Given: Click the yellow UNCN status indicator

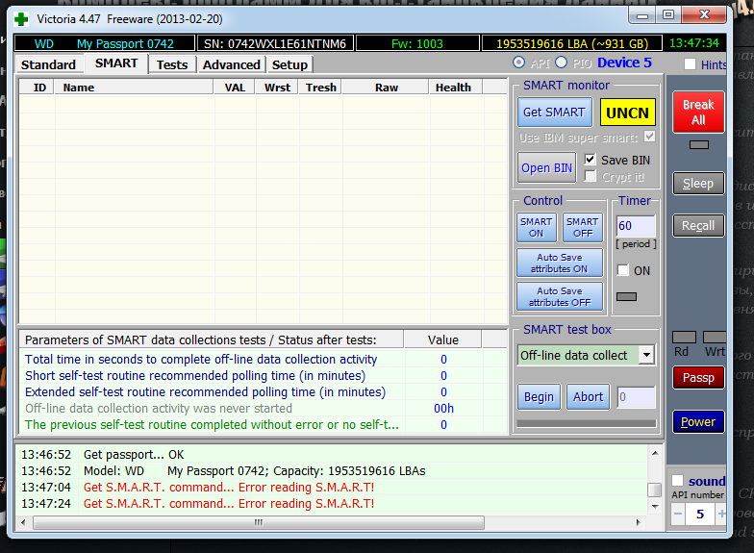Looking at the screenshot, I should pyautogui.click(x=627, y=113).
